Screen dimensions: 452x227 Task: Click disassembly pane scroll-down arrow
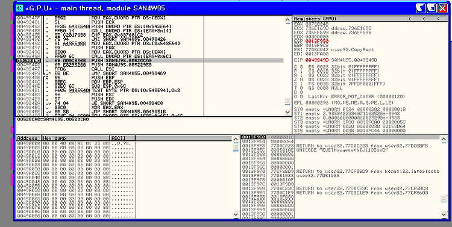pyautogui.click(x=287, y=112)
